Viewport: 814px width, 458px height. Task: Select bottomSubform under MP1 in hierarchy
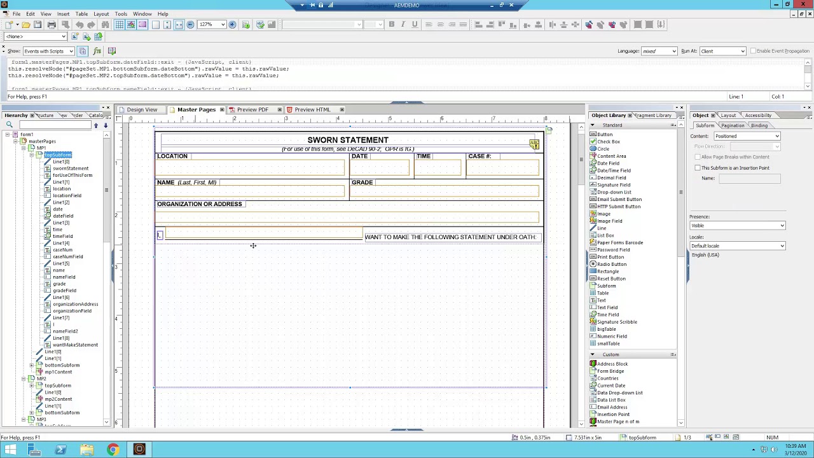point(62,365)
